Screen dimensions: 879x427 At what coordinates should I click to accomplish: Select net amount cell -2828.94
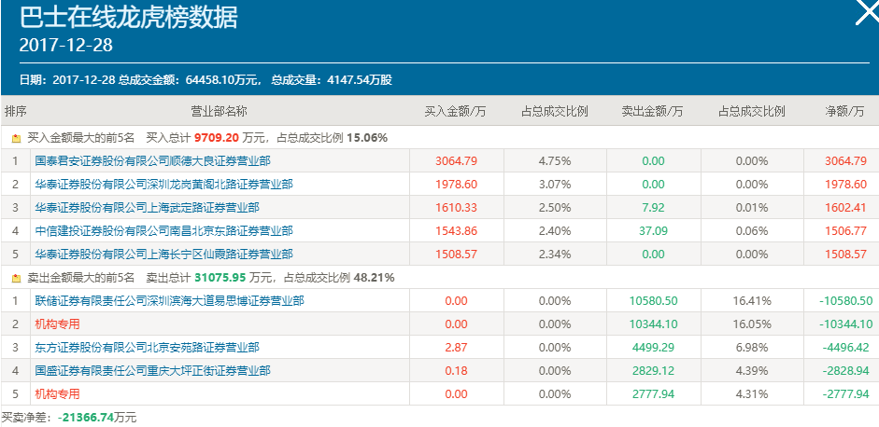coord(845,371)
